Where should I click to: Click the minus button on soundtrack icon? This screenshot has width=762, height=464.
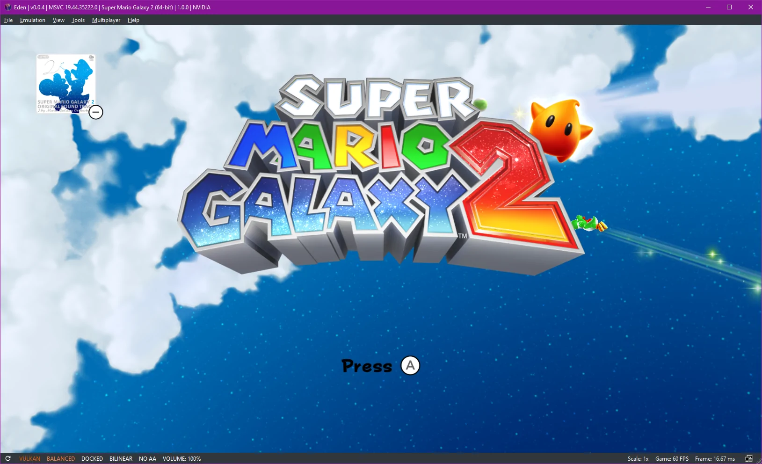96,112
